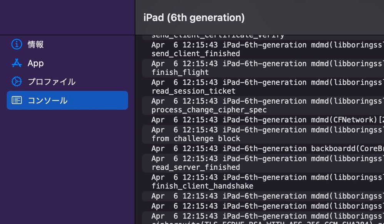The width and height of the screenshot is (384, 224).
Task: Click the iPad (6th generation) title
Action: point(194,18)
